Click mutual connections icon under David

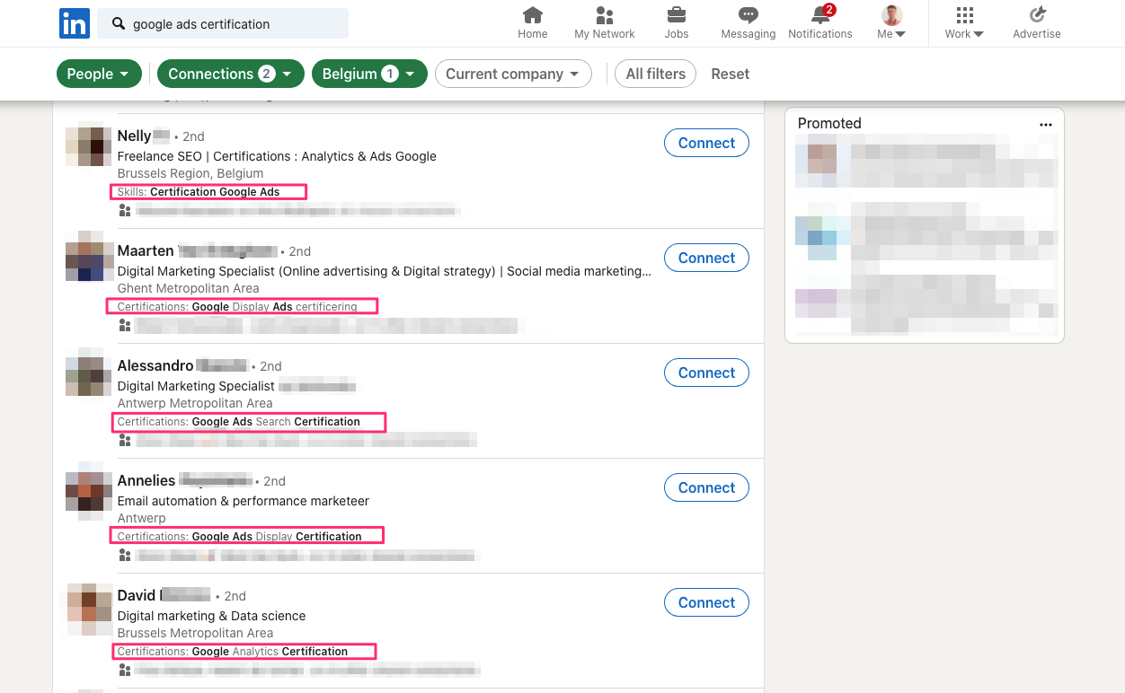[125, 671]
